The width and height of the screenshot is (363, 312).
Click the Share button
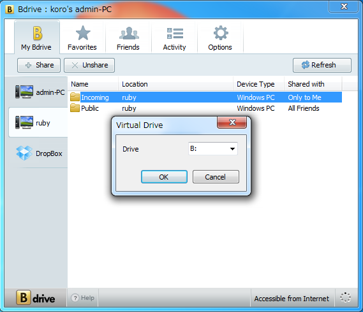(39, 65)
